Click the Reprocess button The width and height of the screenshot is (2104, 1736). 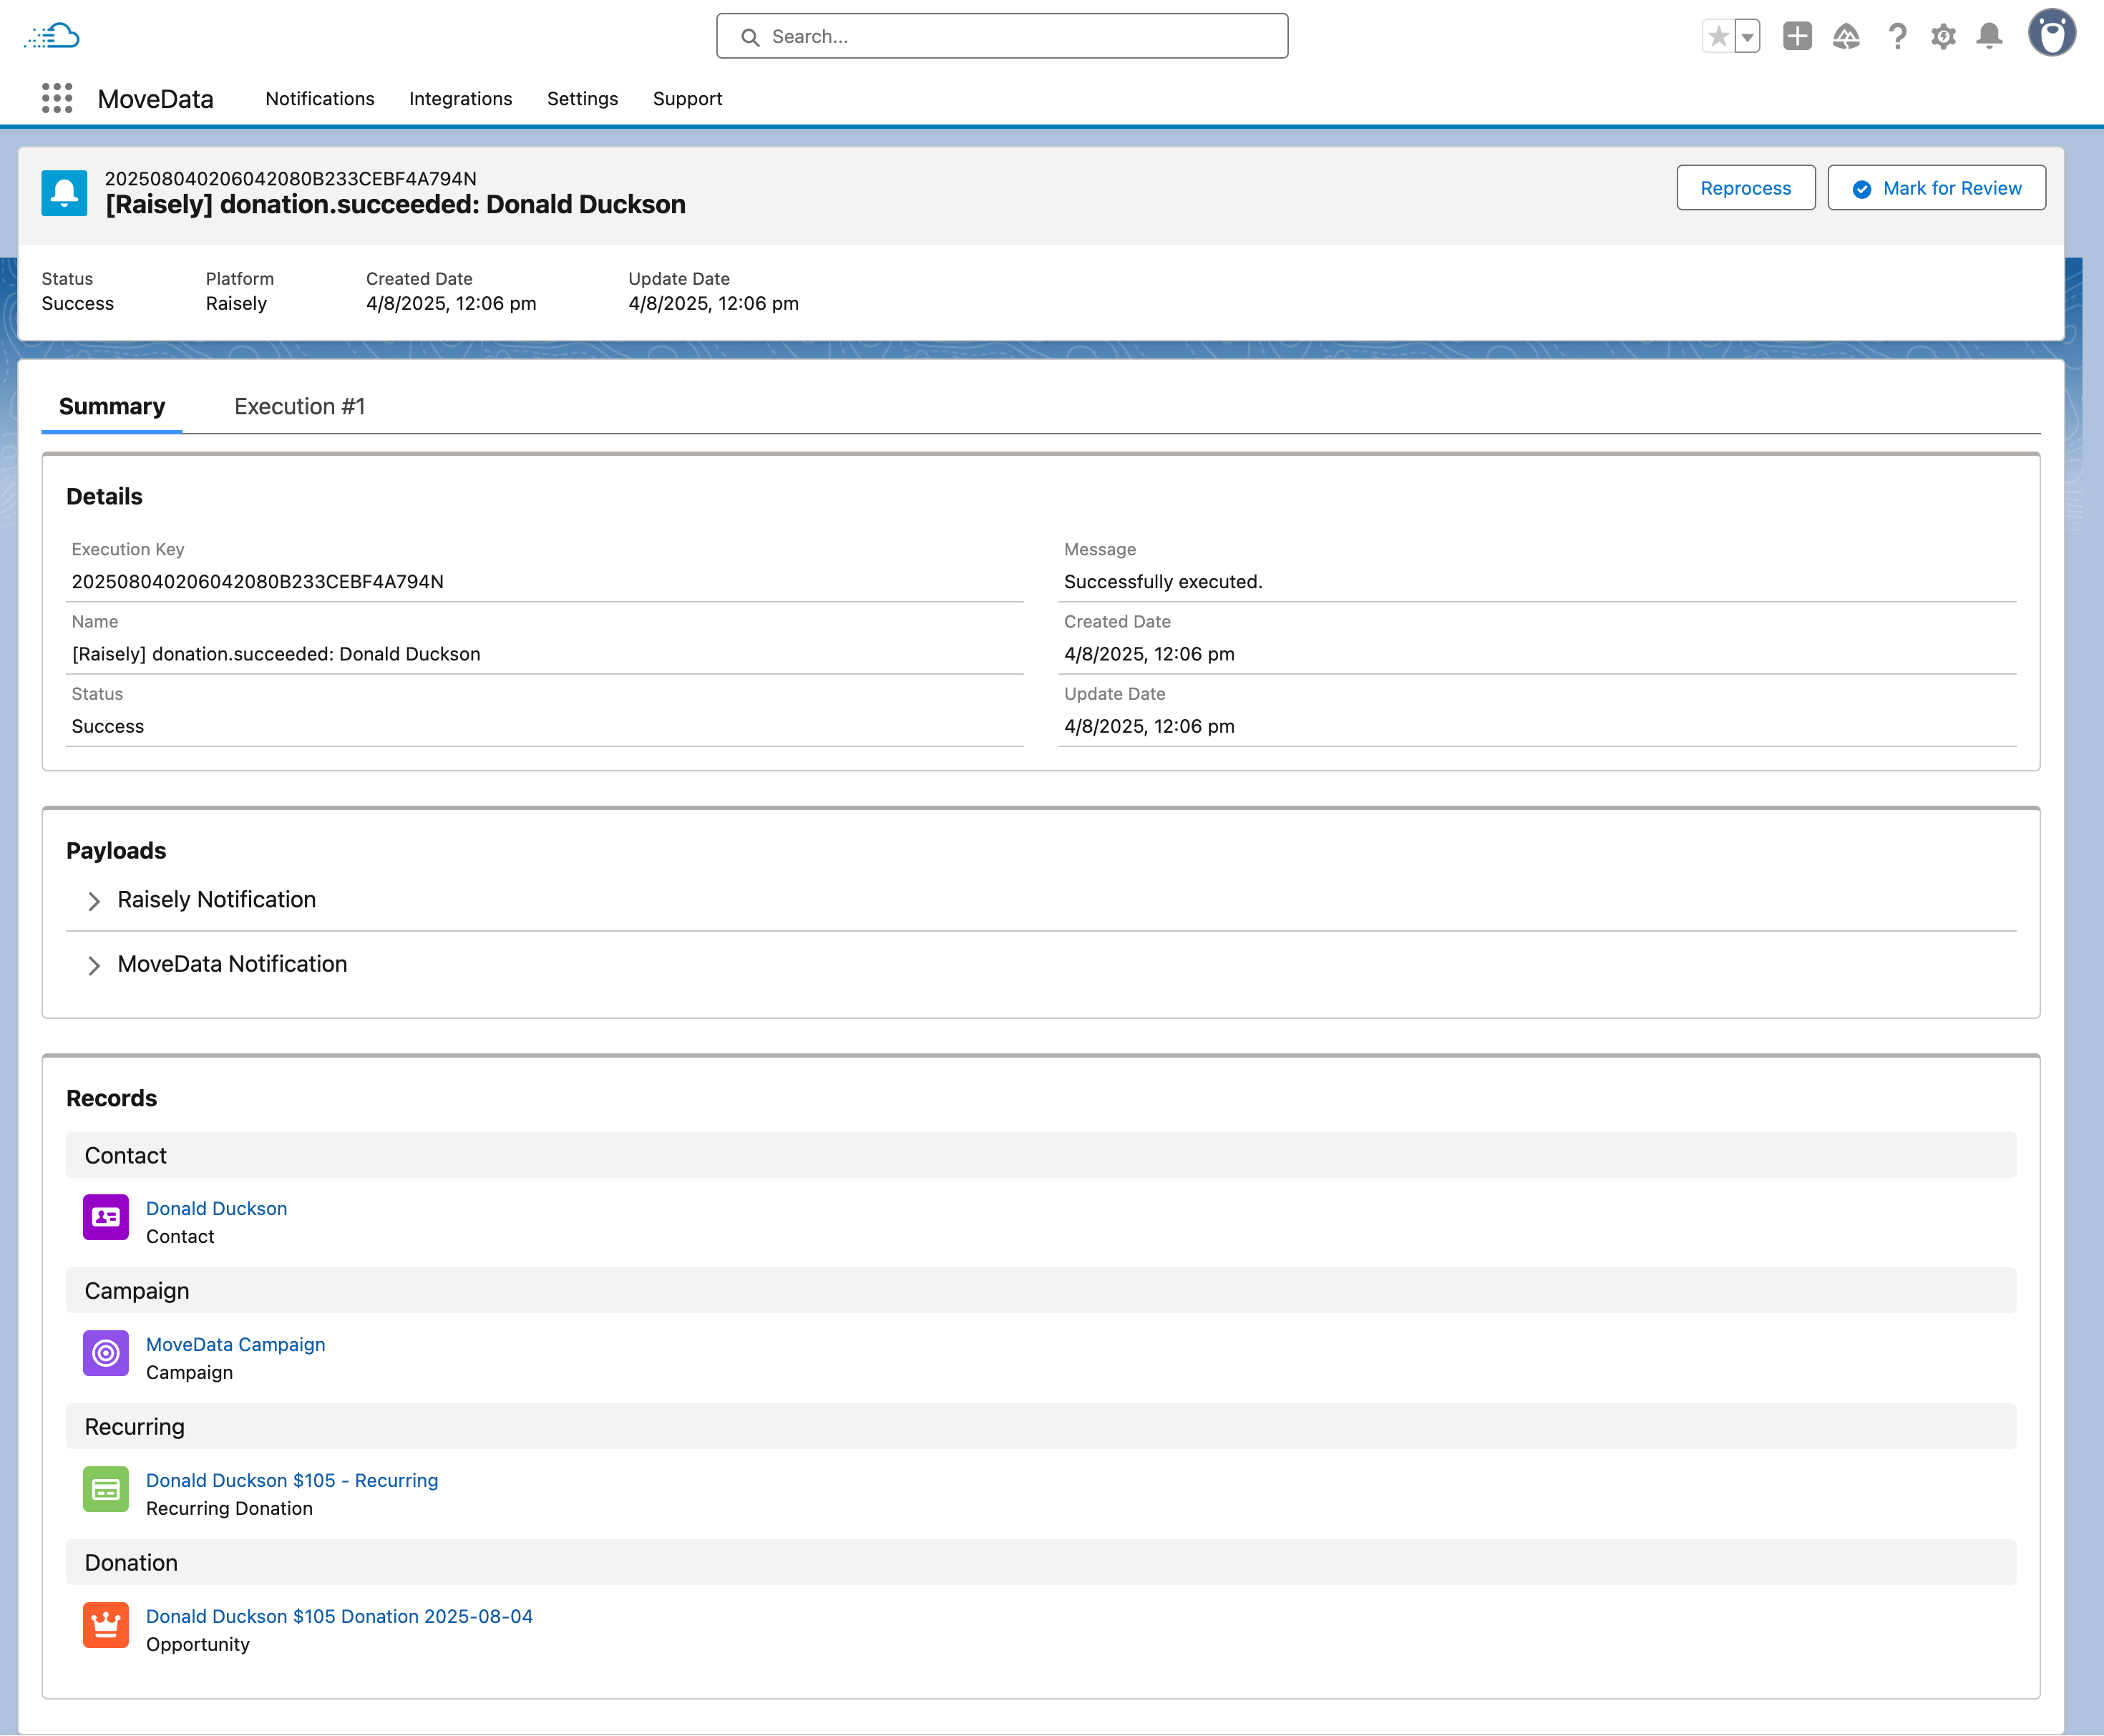click(1745, 188)
